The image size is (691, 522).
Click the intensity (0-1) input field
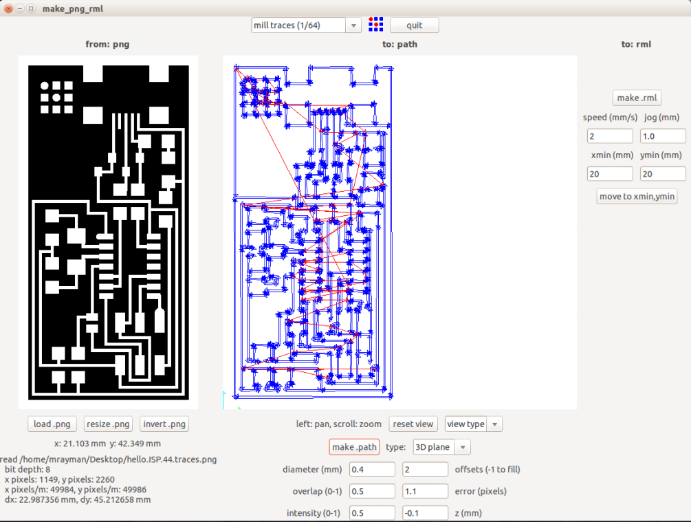(x=373, y=513)
